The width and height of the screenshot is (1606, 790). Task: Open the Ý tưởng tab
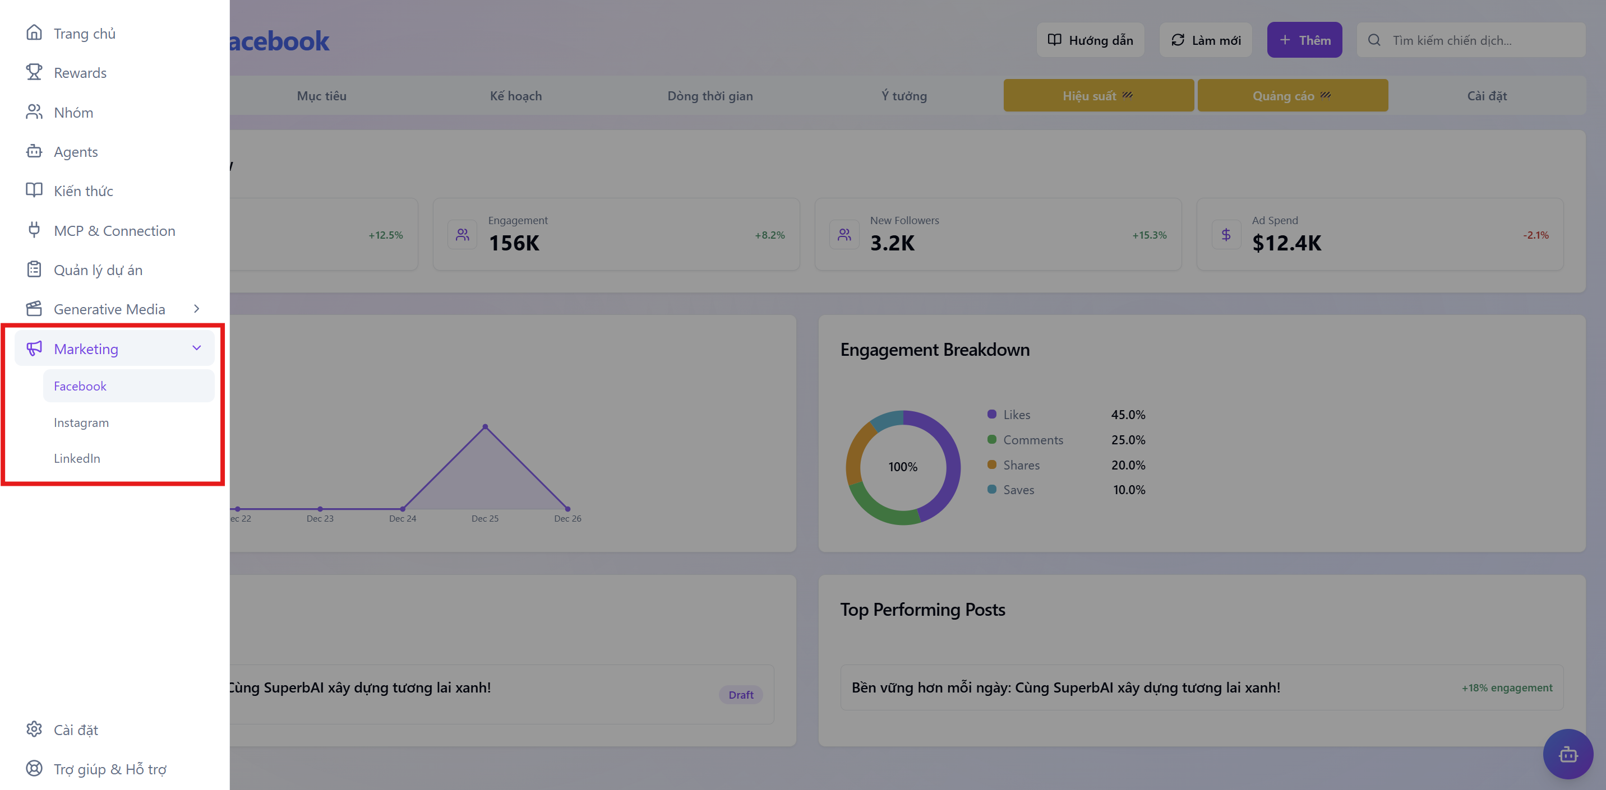[904, 95]
